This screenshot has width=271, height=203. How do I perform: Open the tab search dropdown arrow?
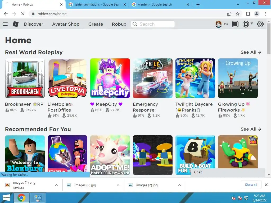238,4
